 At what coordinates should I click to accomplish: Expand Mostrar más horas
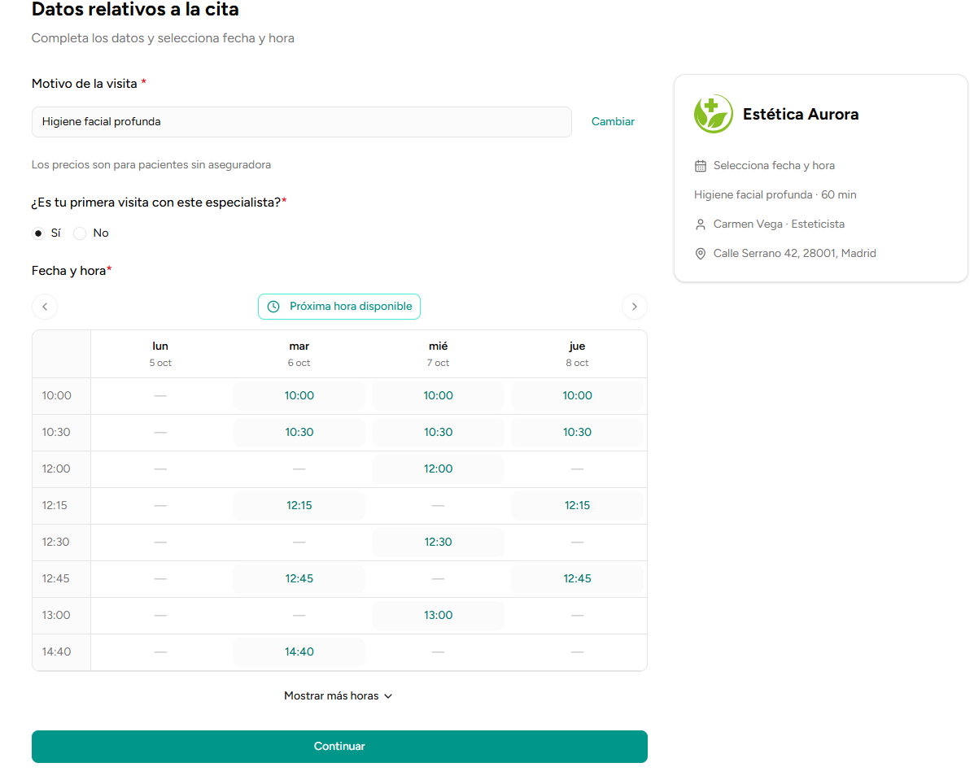pyautogui.click(x=338, y=696)
